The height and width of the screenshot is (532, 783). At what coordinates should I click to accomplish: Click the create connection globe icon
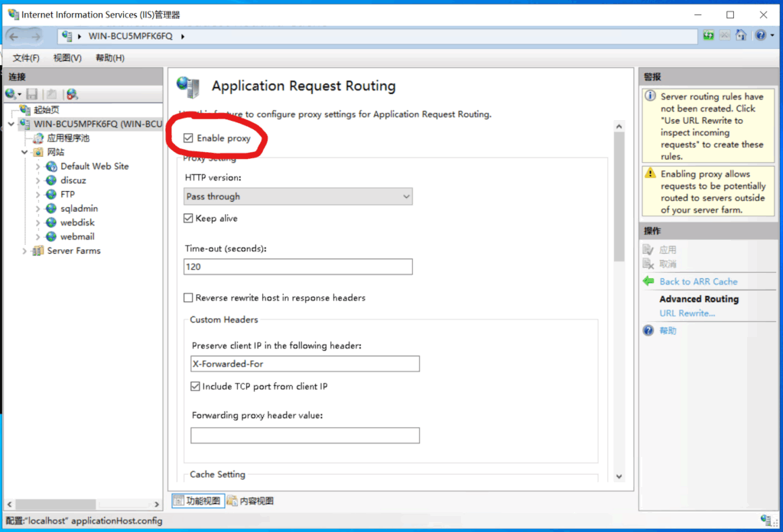tap(10, 94)
